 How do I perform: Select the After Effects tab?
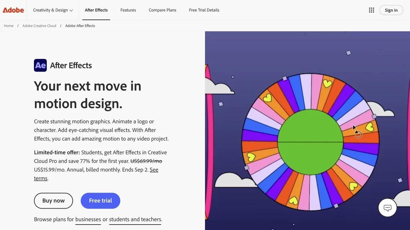[96, 10]
